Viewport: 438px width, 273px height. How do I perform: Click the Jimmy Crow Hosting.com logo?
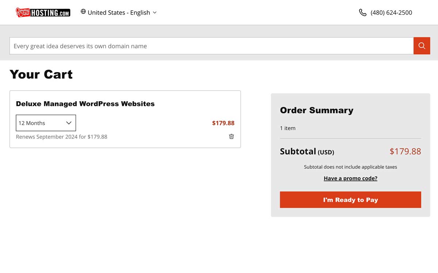(x=43, y=12)
